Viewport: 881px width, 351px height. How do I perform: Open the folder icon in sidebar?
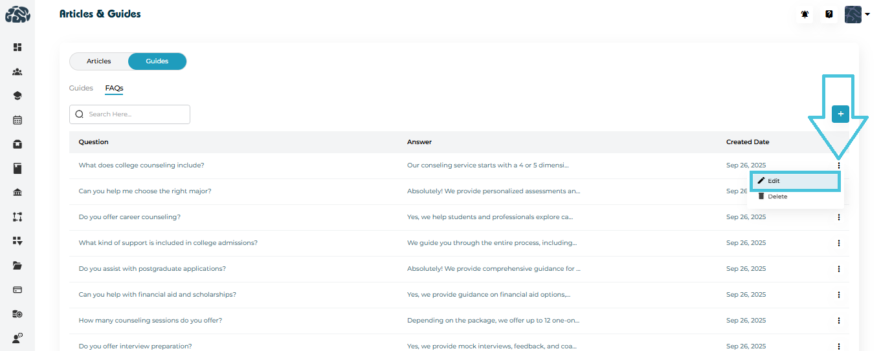17,266
